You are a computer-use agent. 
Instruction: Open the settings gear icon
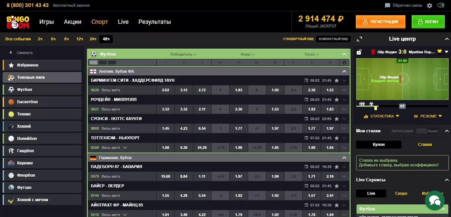[x=430, y=5]
